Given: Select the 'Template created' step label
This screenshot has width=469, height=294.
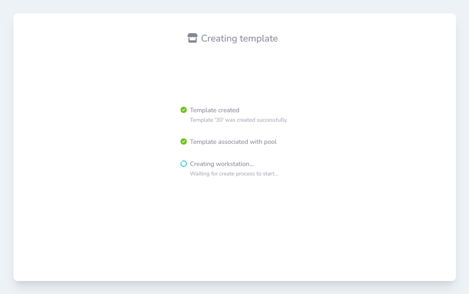Looking at the screenshot, I should tap(215, 110).
